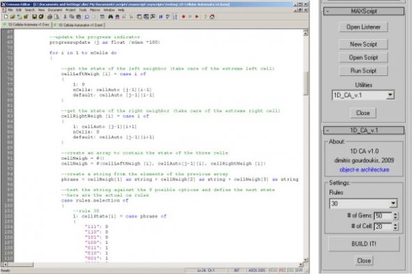412x274 pixels.
Task: Click Close below the BUILD IT! button
Action: coord(364,261)
